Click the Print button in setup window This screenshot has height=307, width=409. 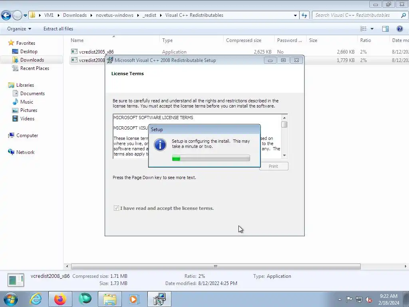(x=274, y=166)
